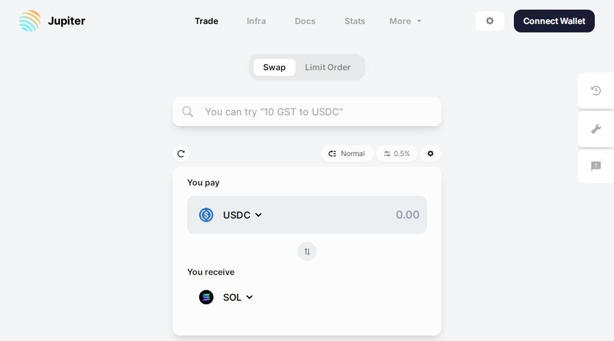Adjust the 0.5% slippage setting
This screenshot has width=614, height=341.
coord(397,154)
